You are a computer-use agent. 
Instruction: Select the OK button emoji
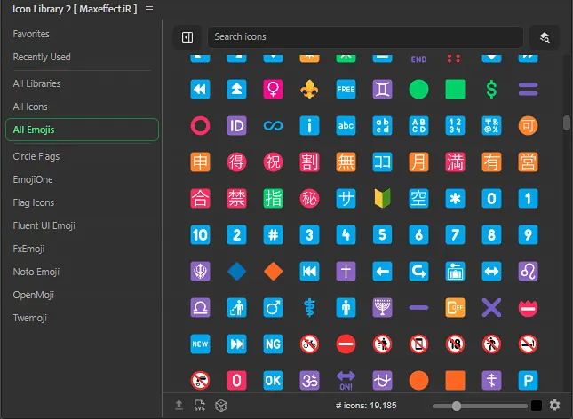[x=273, y=380]
